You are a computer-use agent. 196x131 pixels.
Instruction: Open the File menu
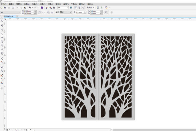(3, 4)
